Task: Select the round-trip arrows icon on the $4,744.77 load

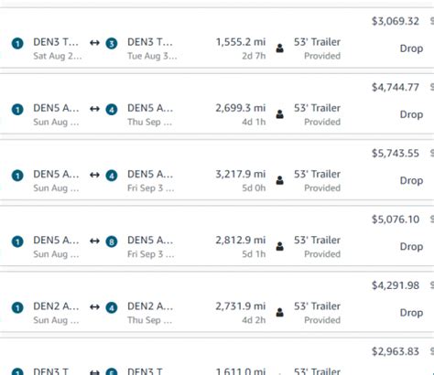Action: (x=94, y=109)
